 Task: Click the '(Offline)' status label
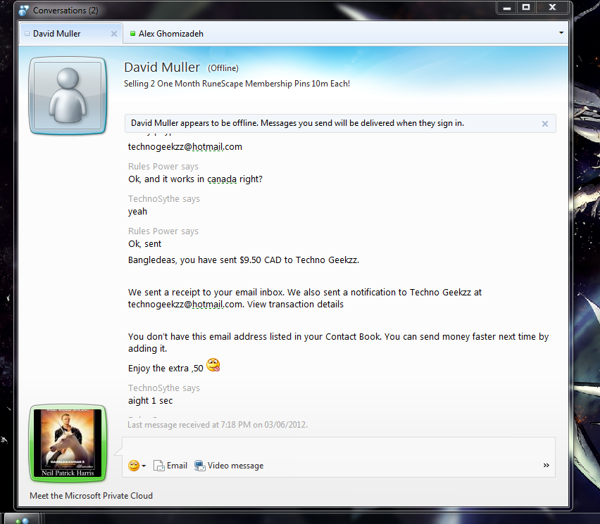[x=223, y=68]
